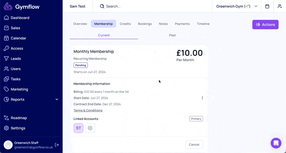Screen dimensions: 286x153
Task: Click the logout icon beside Greenwich Staff
Action: point(57,145)
